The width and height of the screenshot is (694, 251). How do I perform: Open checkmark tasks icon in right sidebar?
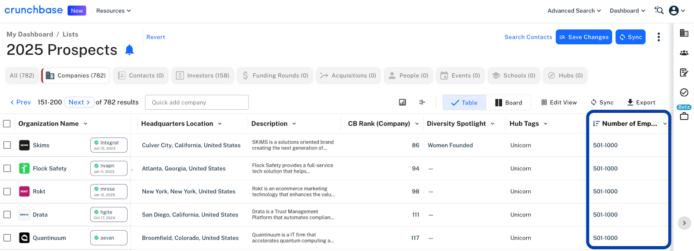pos(684,92)
